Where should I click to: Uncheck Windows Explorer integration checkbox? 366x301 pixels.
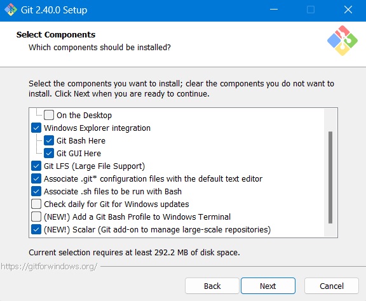click(36, 128)
